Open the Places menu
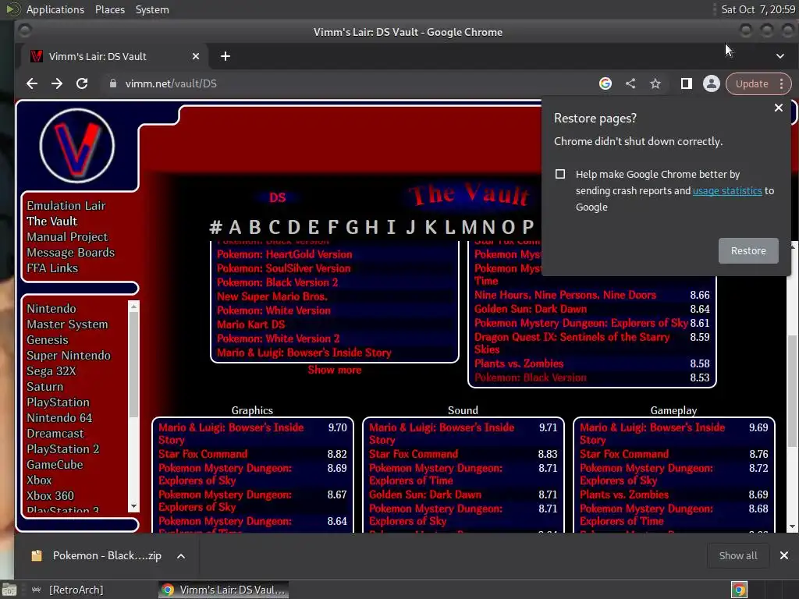 pyautogui.click(x=109, y=9)
